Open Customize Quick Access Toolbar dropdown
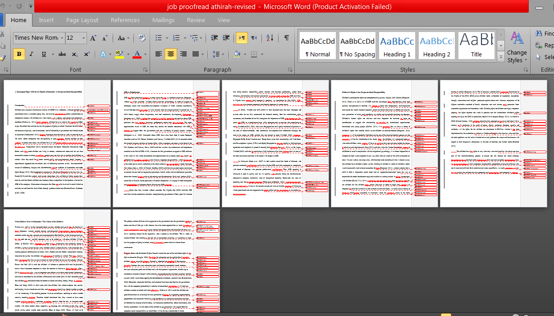554x316 pixels. pos(30,6)
